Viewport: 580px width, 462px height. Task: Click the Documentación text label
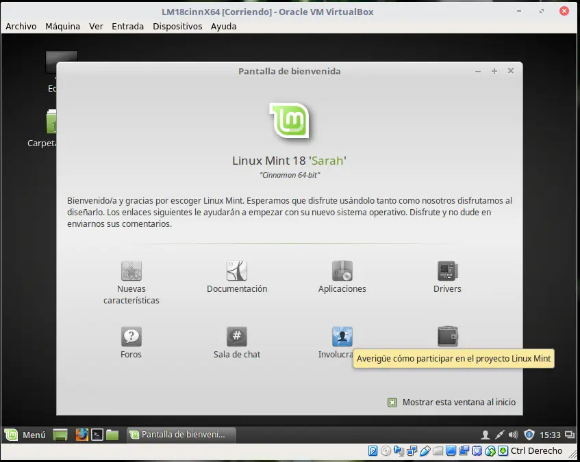tap(237, 289)
